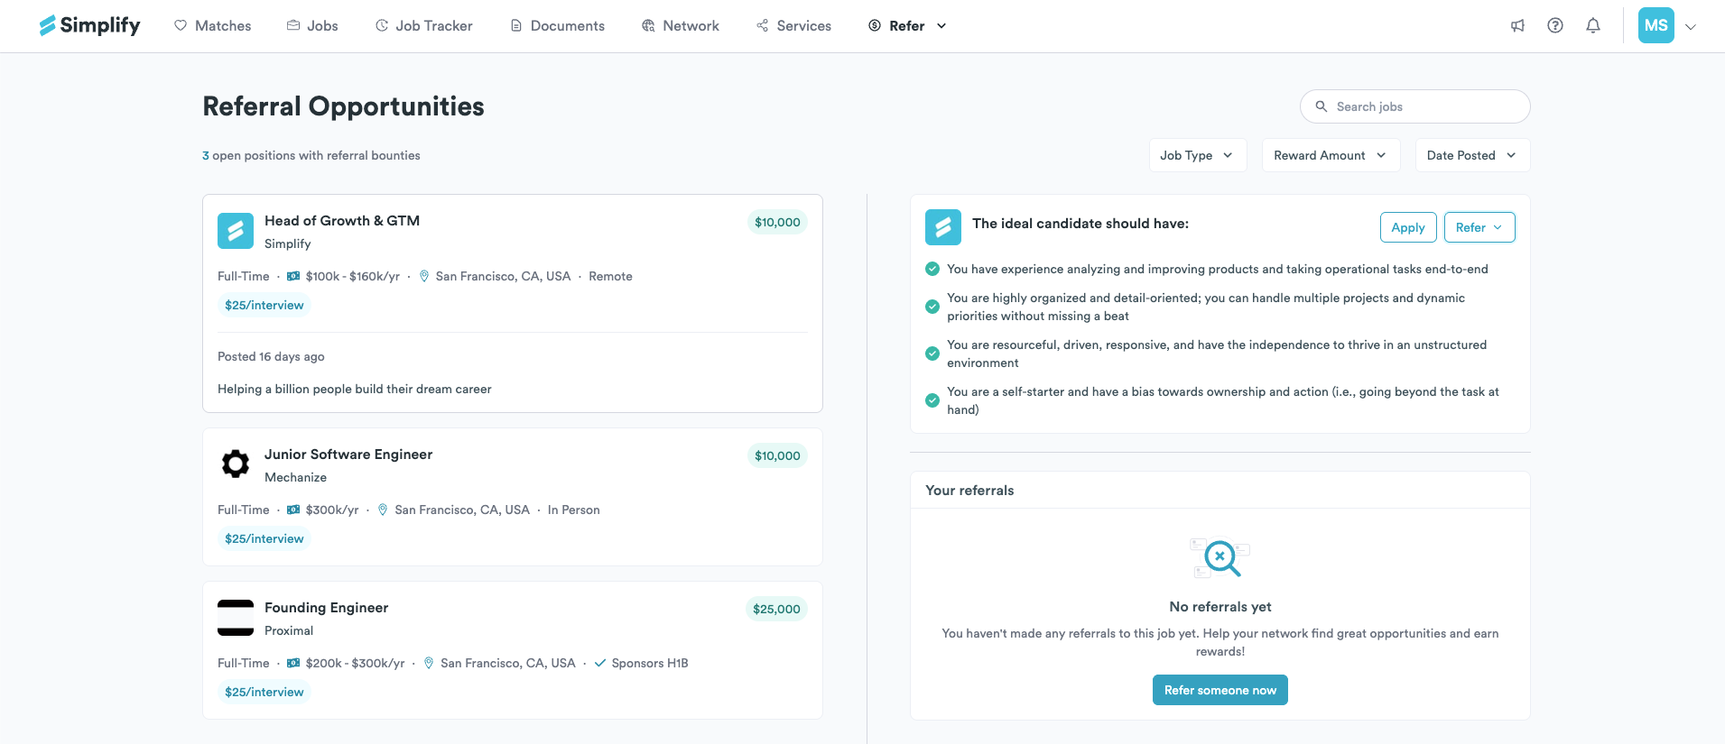
Task: Click the Sponsors H1B checkmark icon
Action: point(600,663)
